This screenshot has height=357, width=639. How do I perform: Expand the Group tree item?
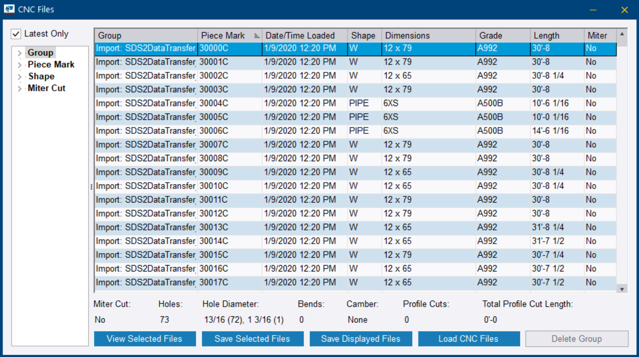click(20, 52)
